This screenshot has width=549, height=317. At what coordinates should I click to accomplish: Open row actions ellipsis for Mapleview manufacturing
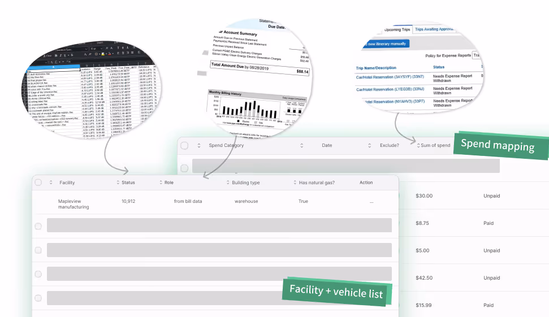(x=371, y=202)
